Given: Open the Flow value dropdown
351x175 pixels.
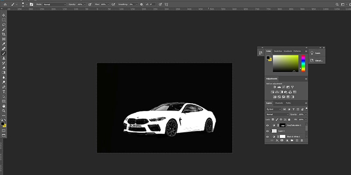Looking at the screenshot, I should point(108,4).
